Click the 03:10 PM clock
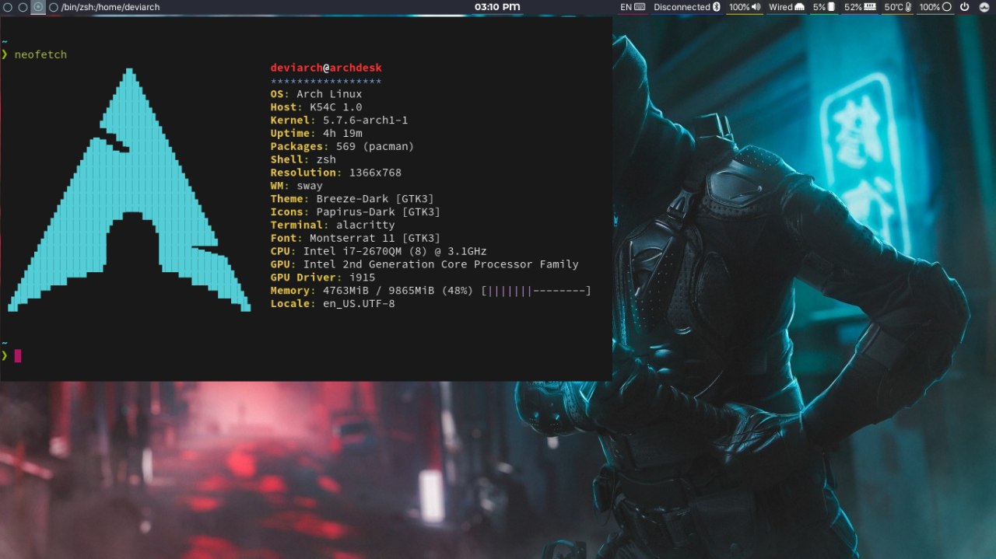 [x=497, y=7]
